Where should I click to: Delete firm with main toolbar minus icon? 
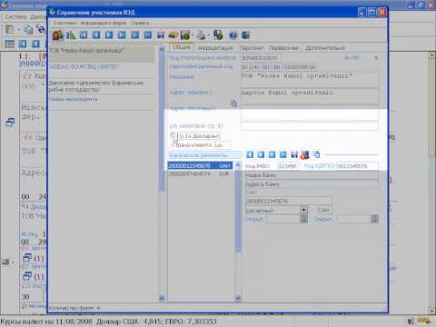pos(148,35)
